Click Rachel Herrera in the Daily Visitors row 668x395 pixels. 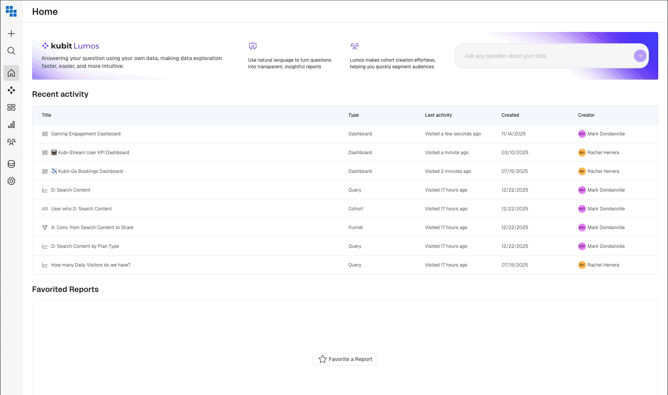click(603, 265)
